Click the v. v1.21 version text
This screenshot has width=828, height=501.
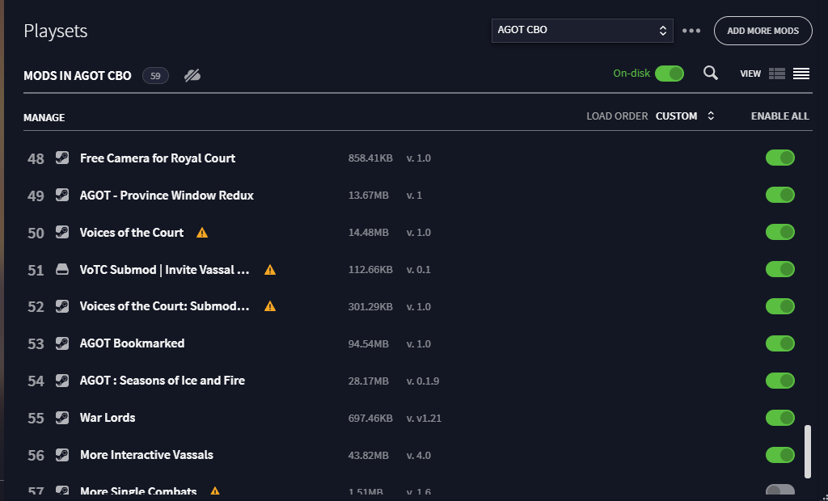(x=424, y=418)
